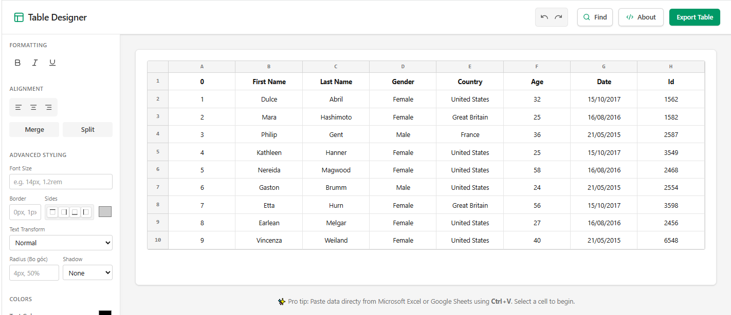Apply border to bottom side
Image resolution: width=731 pixels, height=315 pixels.
pyautogui.click(x=75, y=212)
